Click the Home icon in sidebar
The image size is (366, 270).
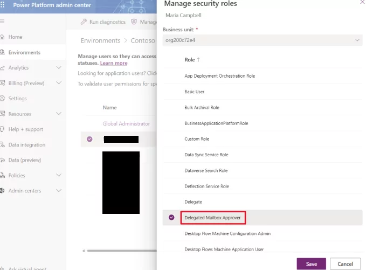tap(2, 37)
